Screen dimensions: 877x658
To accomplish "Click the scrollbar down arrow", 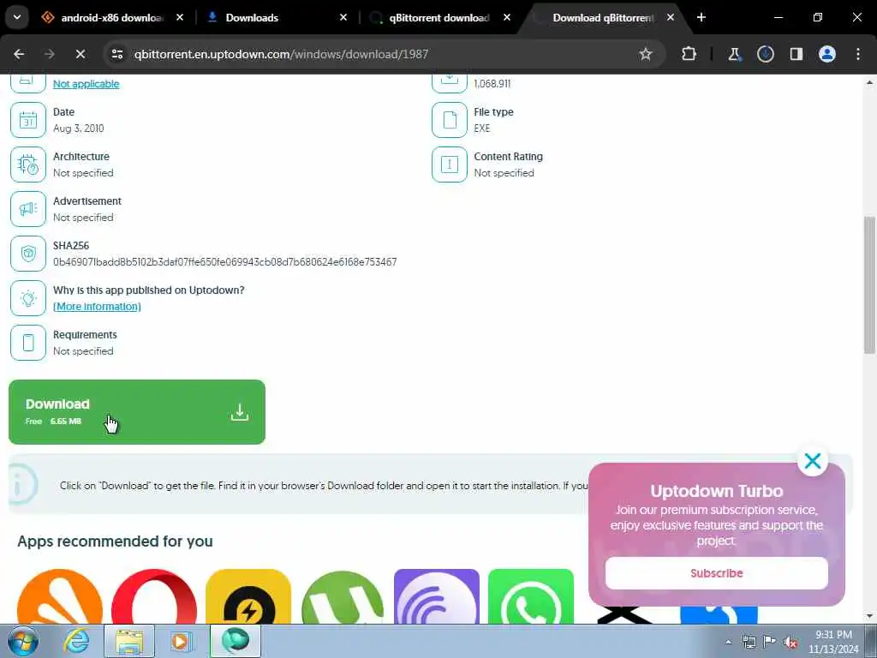I will tap(869, 617).
